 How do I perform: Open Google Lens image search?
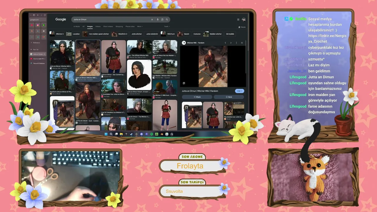pyautogui.click(x=162, y=19)
